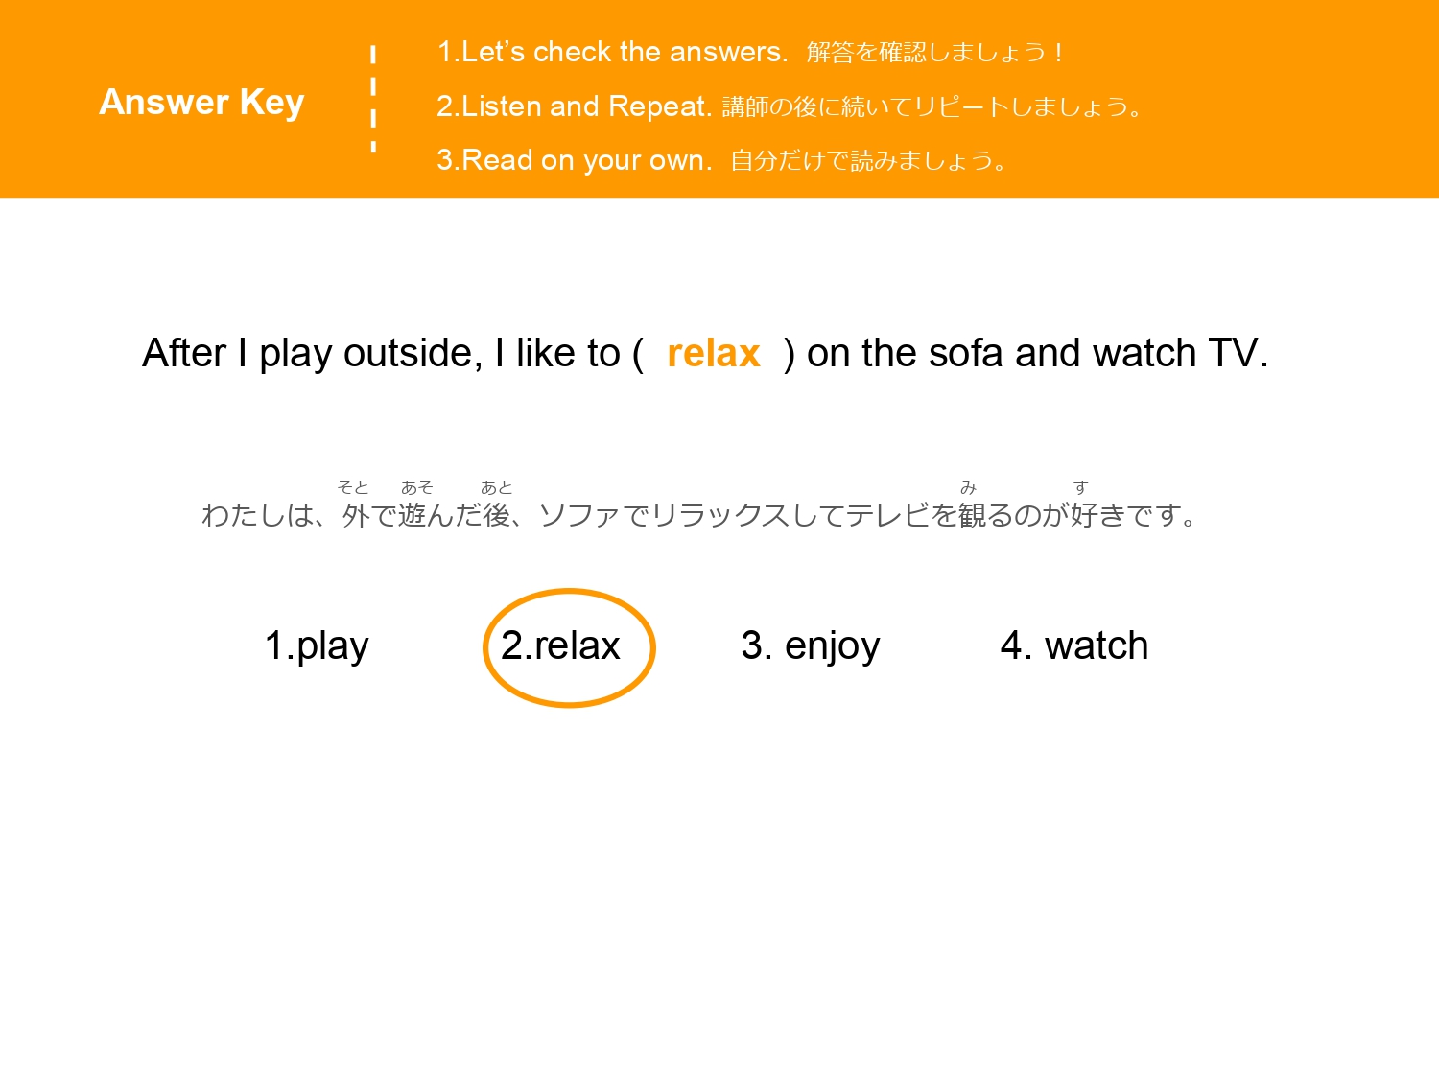Click the "3.Read on your own." instruction
The width and height of the screenshot is (1439, 1079).
(x=573, y=160)
